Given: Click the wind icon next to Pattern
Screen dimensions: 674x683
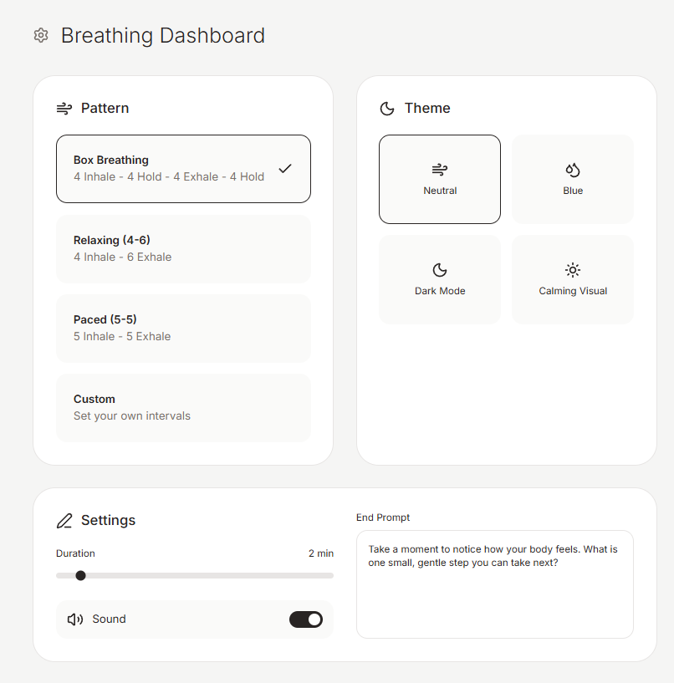Looking at the screenshot, I should click(64, 109).
